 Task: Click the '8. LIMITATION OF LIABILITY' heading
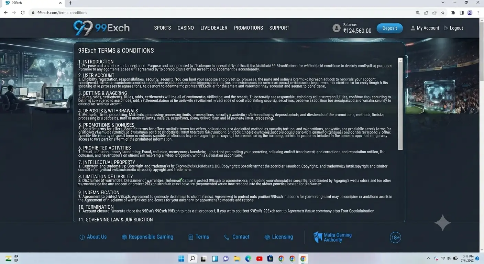tap(106, 177)
